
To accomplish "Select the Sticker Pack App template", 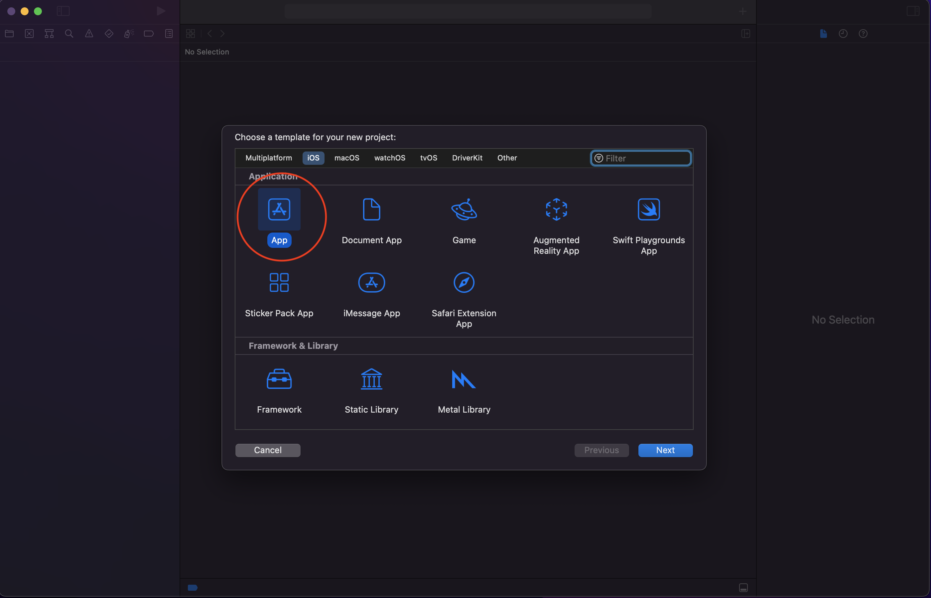I will tap(279, 283).
